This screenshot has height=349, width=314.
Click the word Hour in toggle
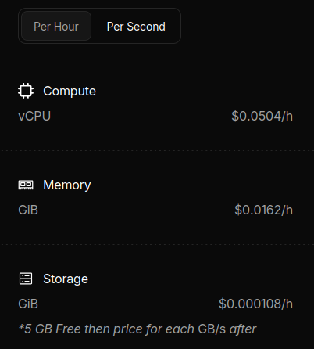[x=66, y=27]
